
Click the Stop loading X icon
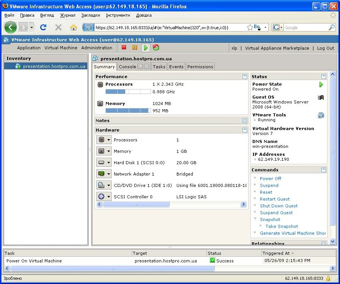coord(58,27)
